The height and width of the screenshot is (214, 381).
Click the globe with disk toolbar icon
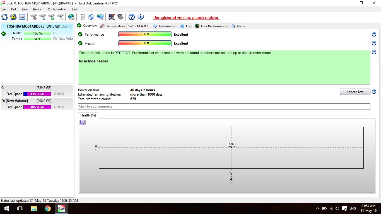(71, 17)
